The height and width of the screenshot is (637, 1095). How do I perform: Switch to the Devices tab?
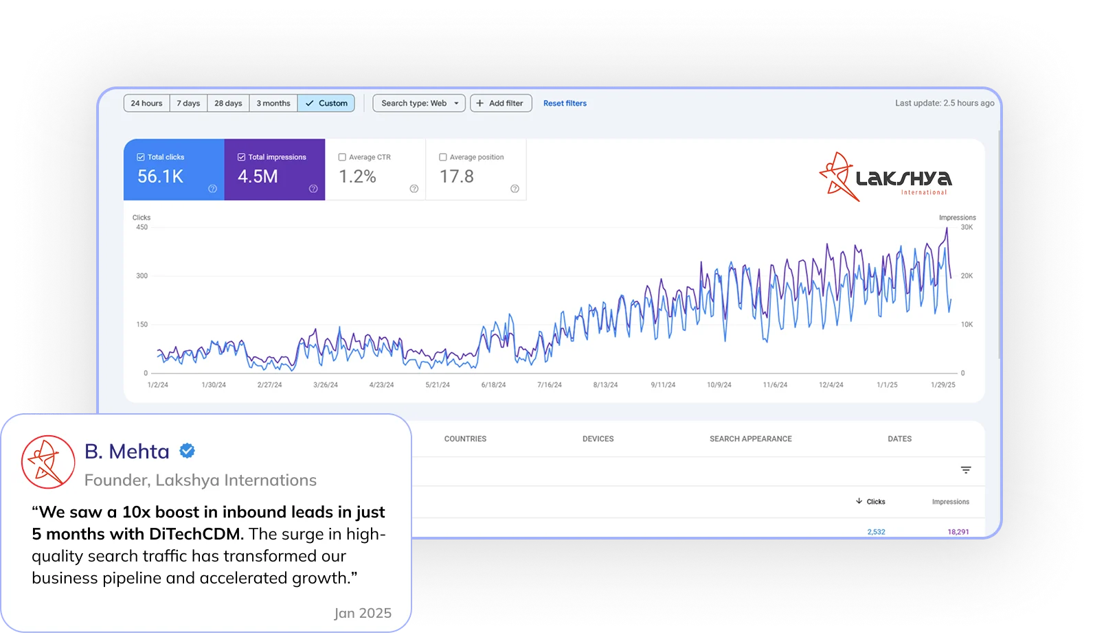pos(598,439)
